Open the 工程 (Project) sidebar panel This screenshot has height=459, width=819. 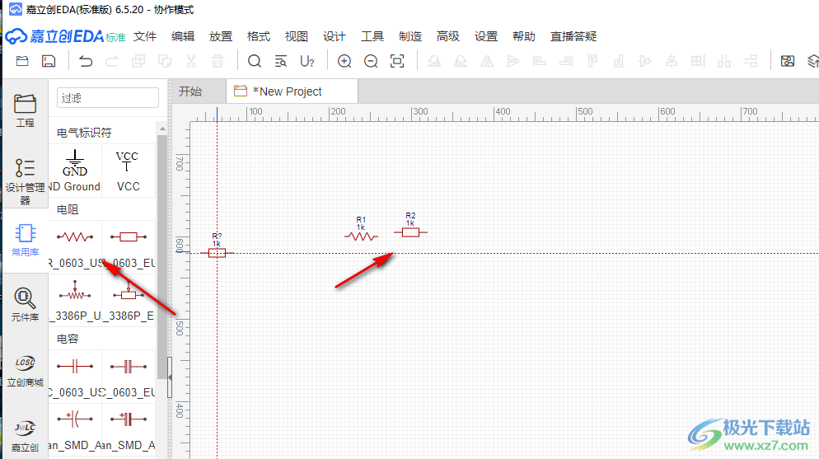[25, 110]
